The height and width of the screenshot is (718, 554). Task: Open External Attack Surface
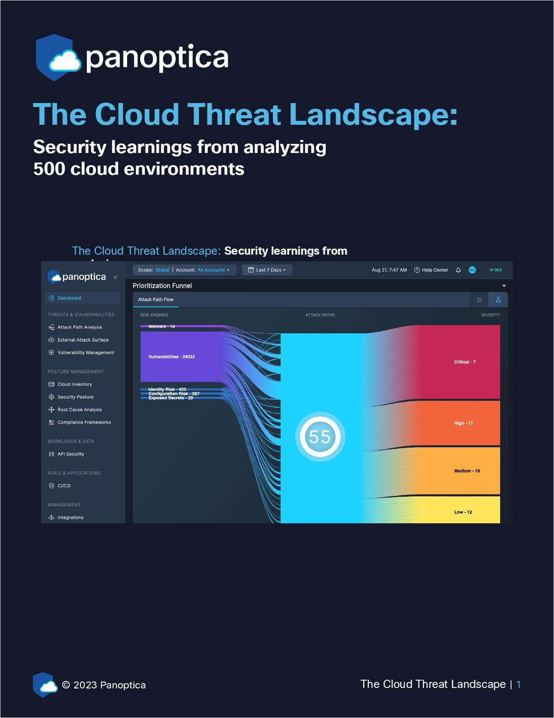click(x=83, y=340)
